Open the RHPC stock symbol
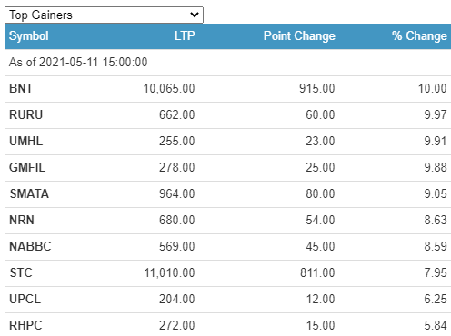 point(25,326)
